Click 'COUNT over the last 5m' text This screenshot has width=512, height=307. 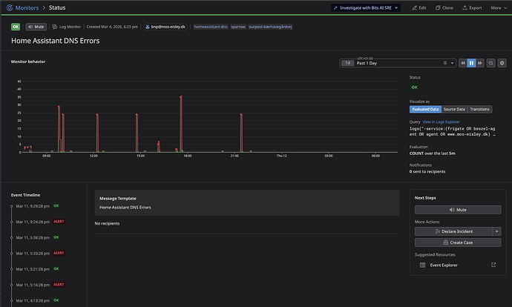[433, 153]
